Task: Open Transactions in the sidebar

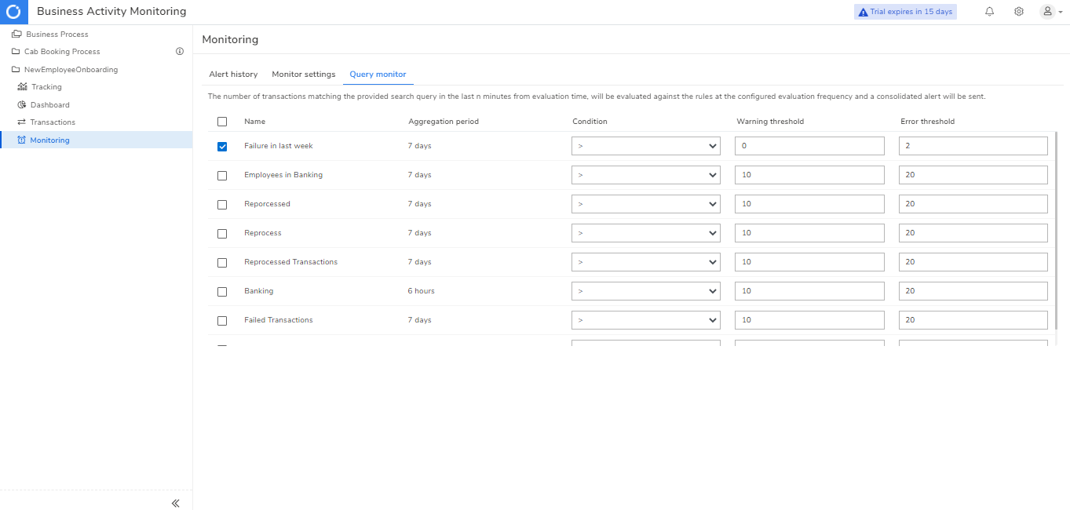Action: pos(53,122)
